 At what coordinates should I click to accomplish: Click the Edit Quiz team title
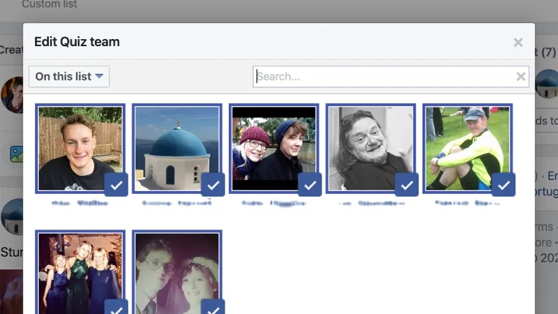point(77,42)
